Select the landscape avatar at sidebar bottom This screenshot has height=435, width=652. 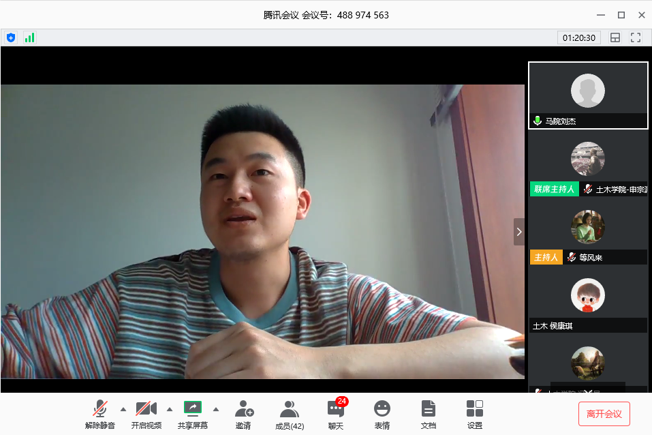(587, 363)
